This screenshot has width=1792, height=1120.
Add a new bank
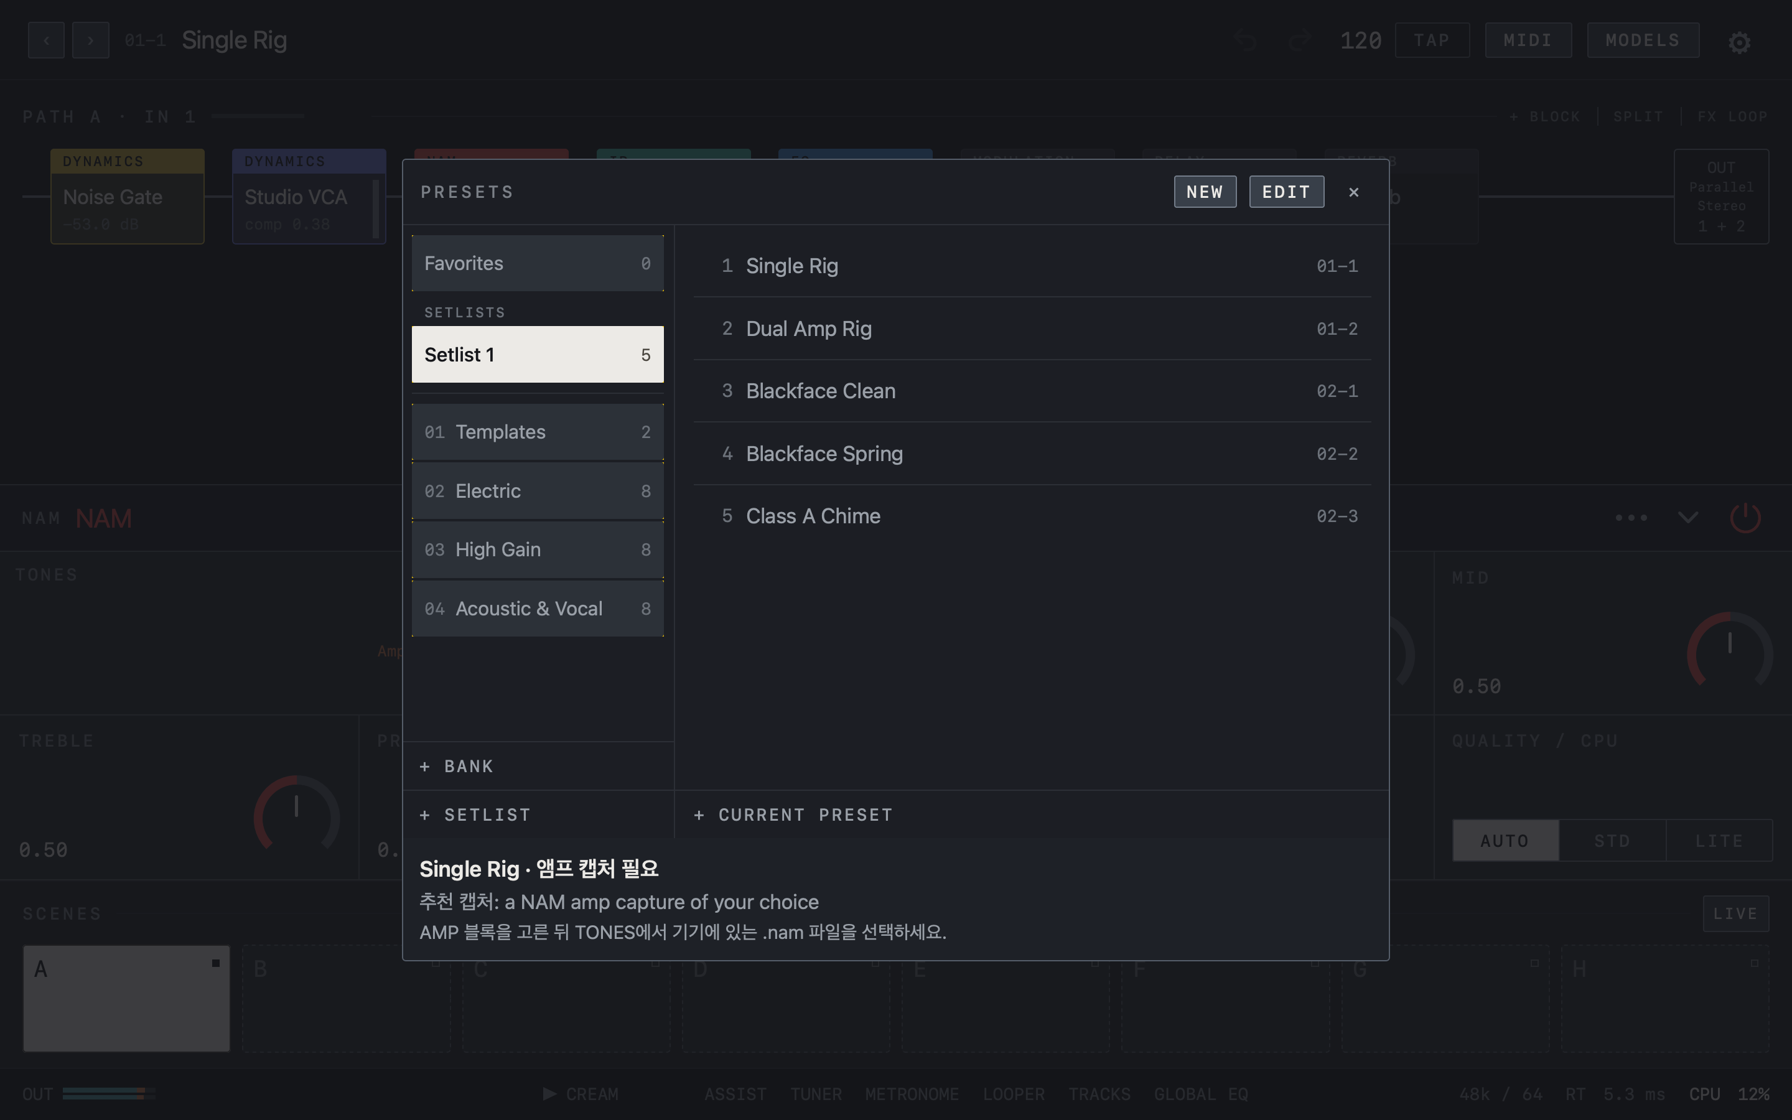click(538, 766)
